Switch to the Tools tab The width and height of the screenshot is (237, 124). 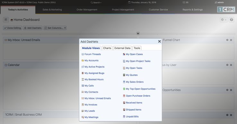pos(137,48)
